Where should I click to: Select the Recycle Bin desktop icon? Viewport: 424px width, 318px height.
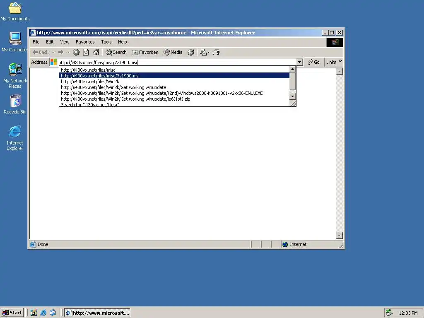coord(15,104)
